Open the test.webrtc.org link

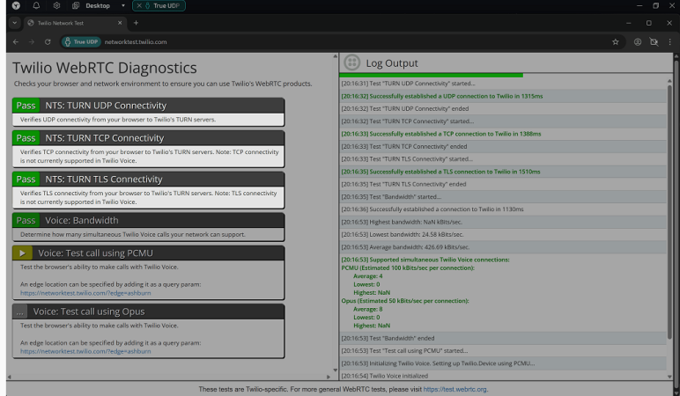[x=455, y=389]
